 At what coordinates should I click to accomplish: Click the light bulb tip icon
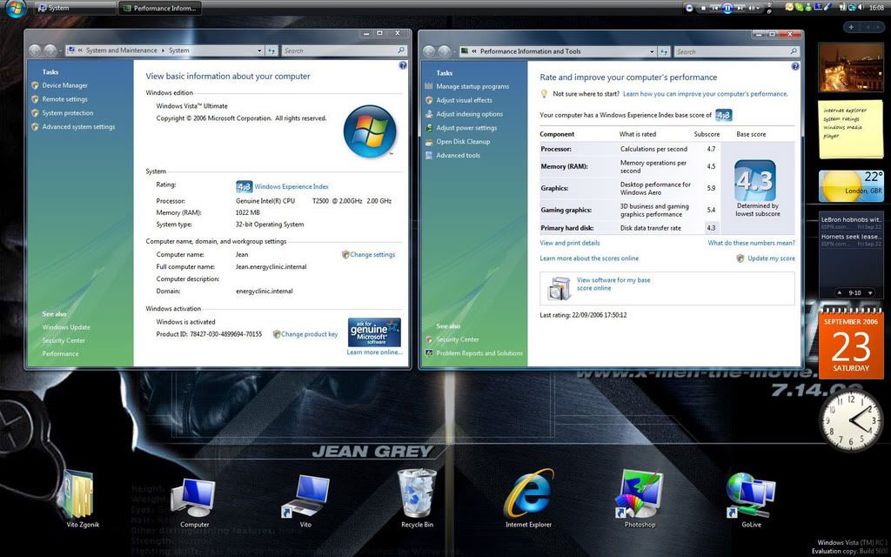(544, 94)
